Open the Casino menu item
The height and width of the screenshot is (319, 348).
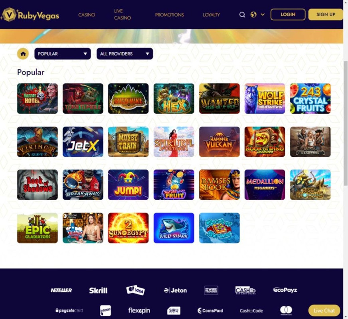click(87, 15)
